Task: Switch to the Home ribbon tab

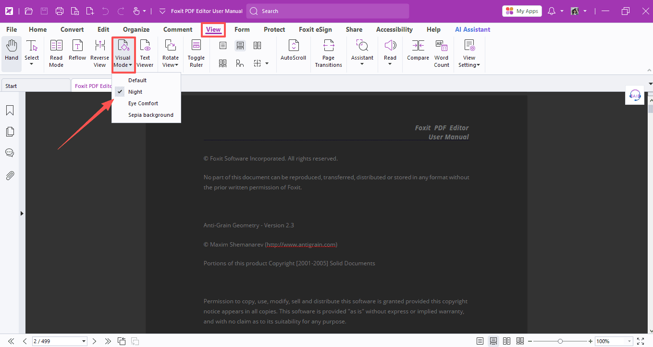Action: (38, 29)
